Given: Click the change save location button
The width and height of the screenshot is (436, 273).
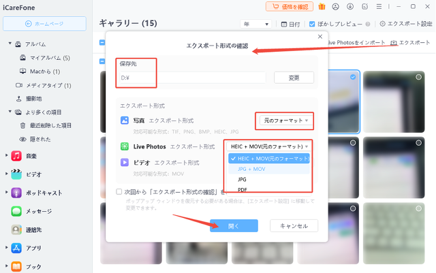Looking at the screenshot, I should pos(294,78).
